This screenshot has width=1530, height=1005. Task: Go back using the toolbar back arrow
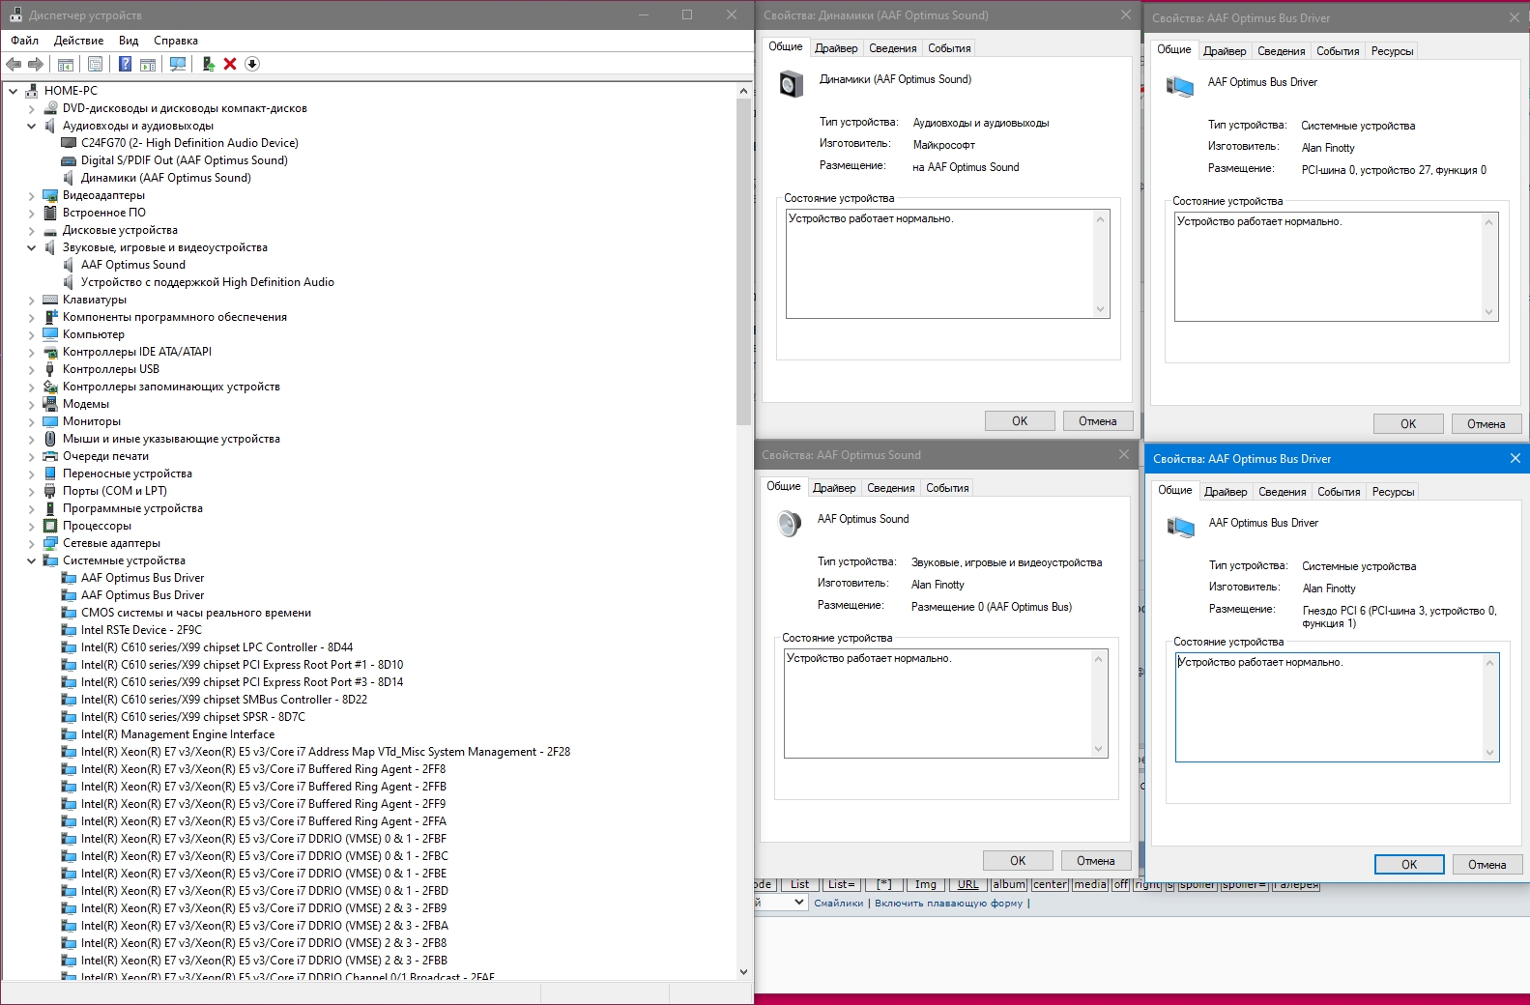click(14, 64)
